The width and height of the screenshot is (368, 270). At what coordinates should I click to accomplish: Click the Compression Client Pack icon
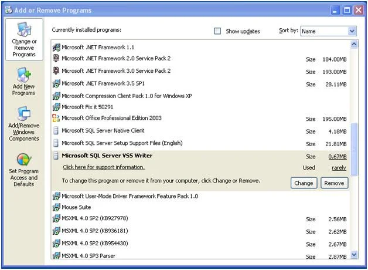click(56, 96)
